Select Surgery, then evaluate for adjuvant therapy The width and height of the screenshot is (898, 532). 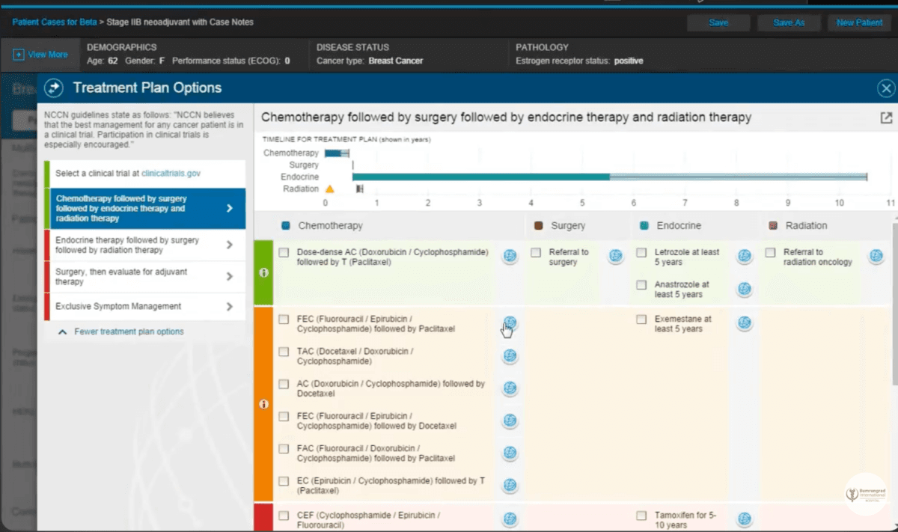coord(144,277)
